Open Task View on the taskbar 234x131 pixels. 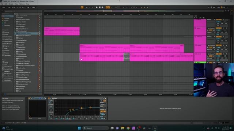112,128
